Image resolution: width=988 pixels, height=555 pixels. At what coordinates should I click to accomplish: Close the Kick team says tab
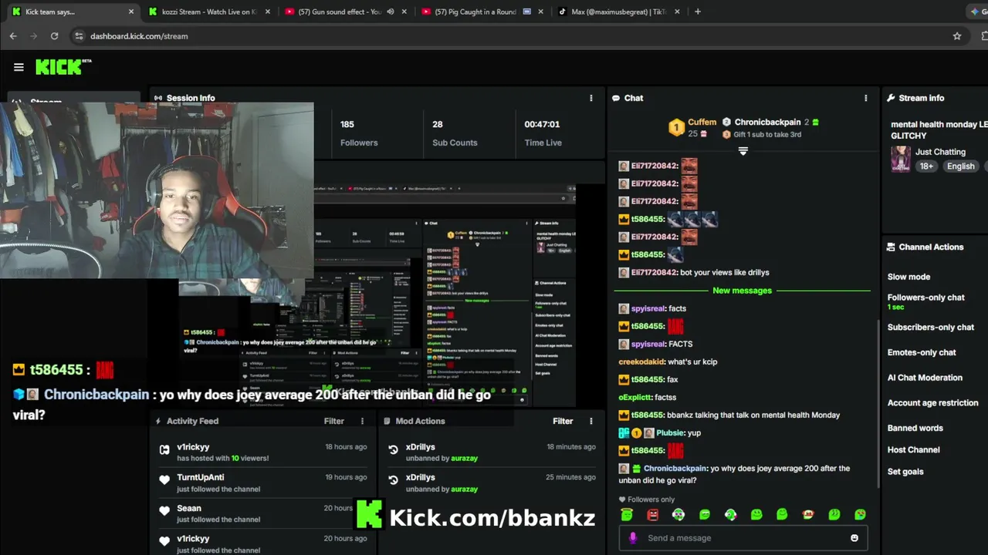pyautogui.click(x=131, y=12)
